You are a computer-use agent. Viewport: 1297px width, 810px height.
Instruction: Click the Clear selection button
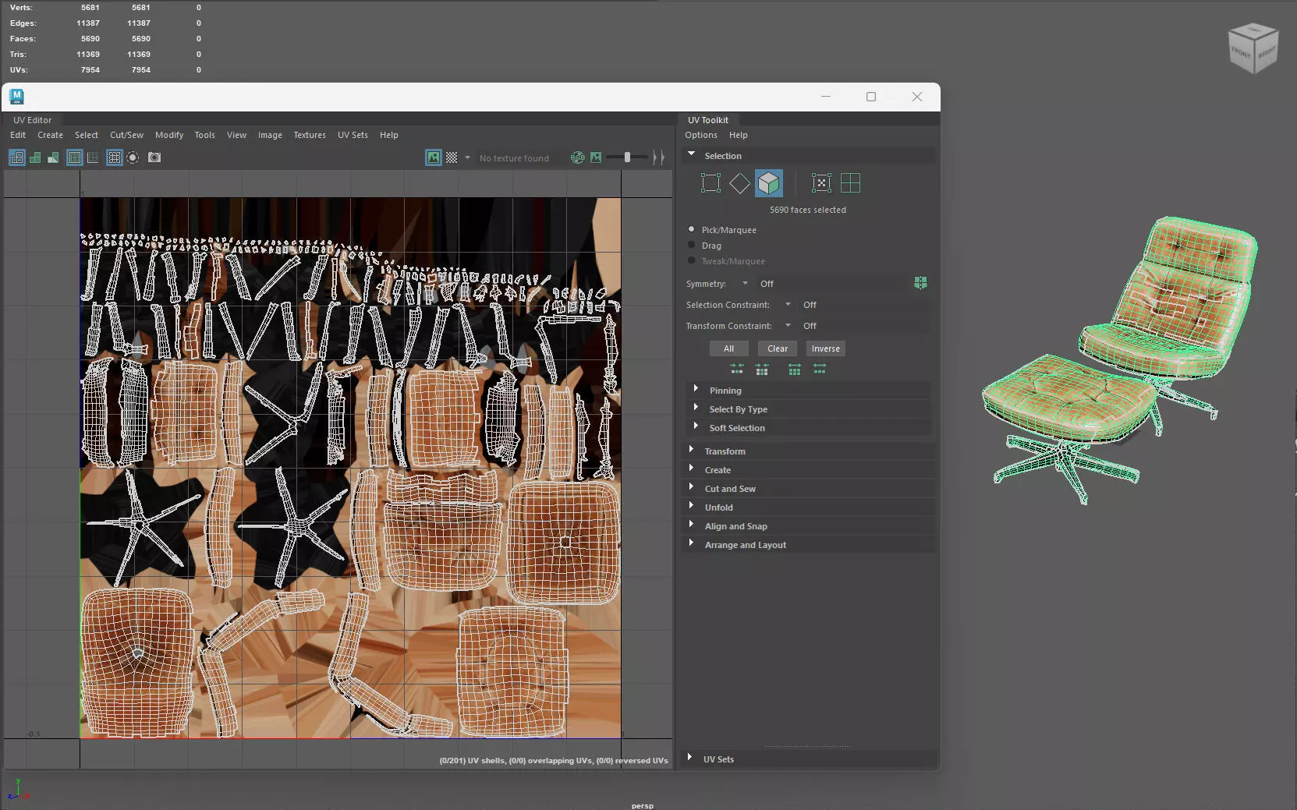point(778,348)
